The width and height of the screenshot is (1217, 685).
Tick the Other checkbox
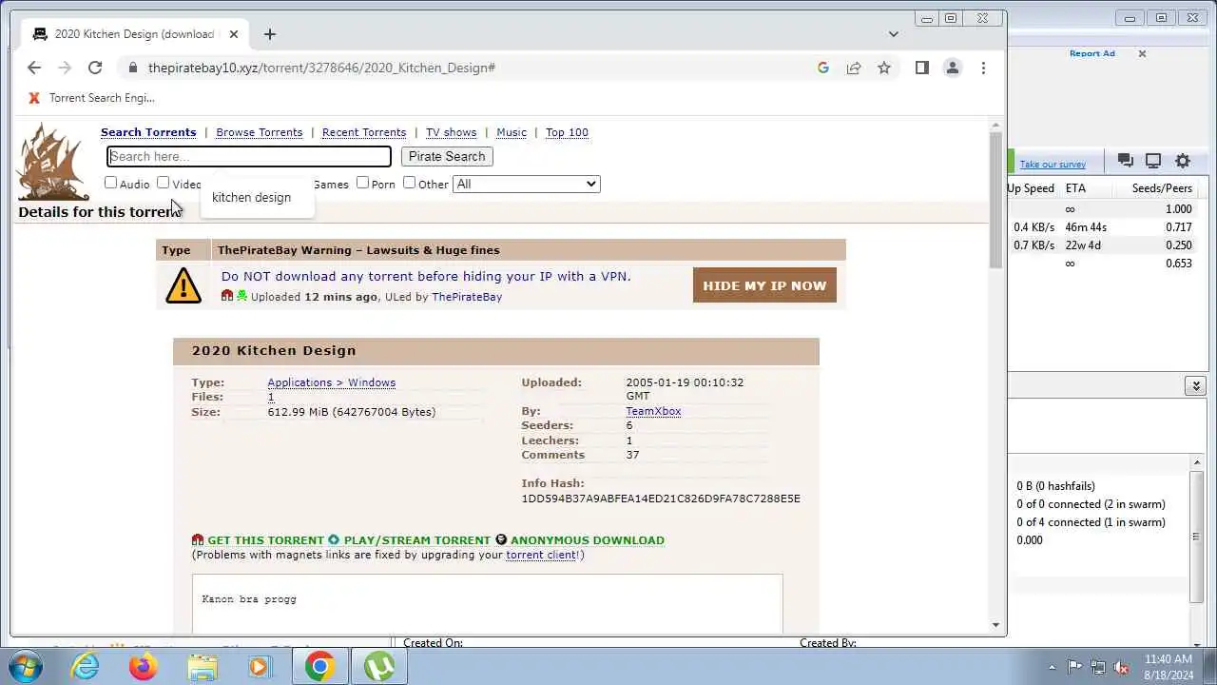point(409,183)
